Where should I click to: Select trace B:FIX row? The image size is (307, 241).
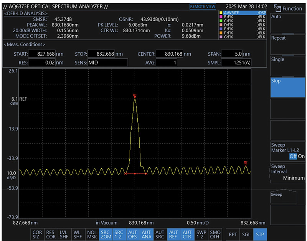click(x=243, y=17)
